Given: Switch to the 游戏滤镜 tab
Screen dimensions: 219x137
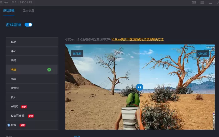Looking at the screenshot, I should (9, 10).
